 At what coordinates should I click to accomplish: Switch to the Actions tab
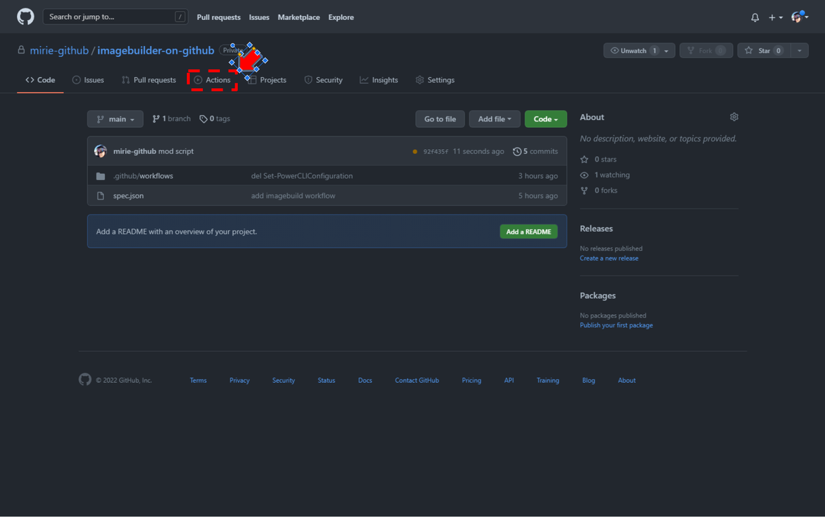(212, 80)
